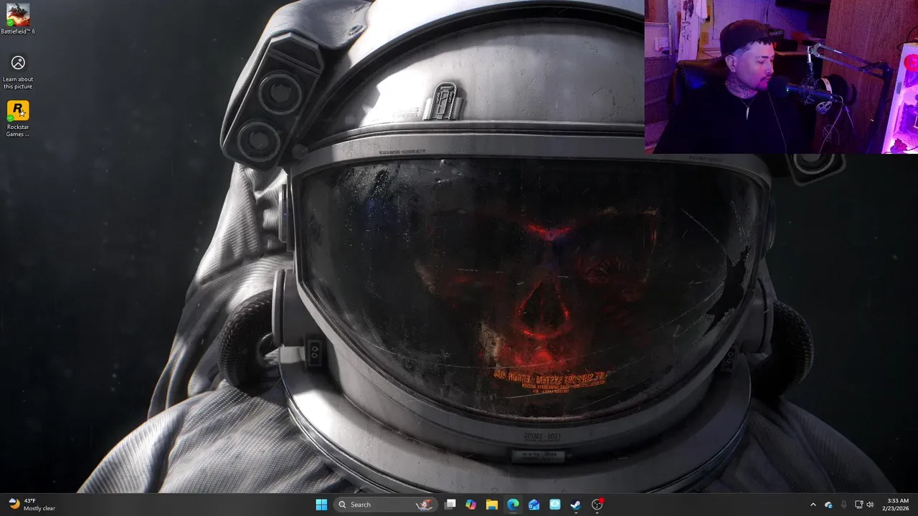Open Task View from the taskbar
Viewport: 918px width, 516px height.
point(450,505)
